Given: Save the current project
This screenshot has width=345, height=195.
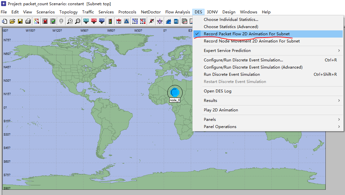Looking at the screenshot, I should coord(20,21).
